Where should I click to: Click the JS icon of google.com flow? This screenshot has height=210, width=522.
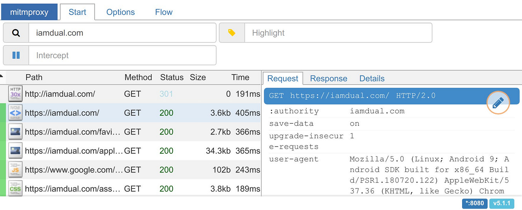coord(15,170)
